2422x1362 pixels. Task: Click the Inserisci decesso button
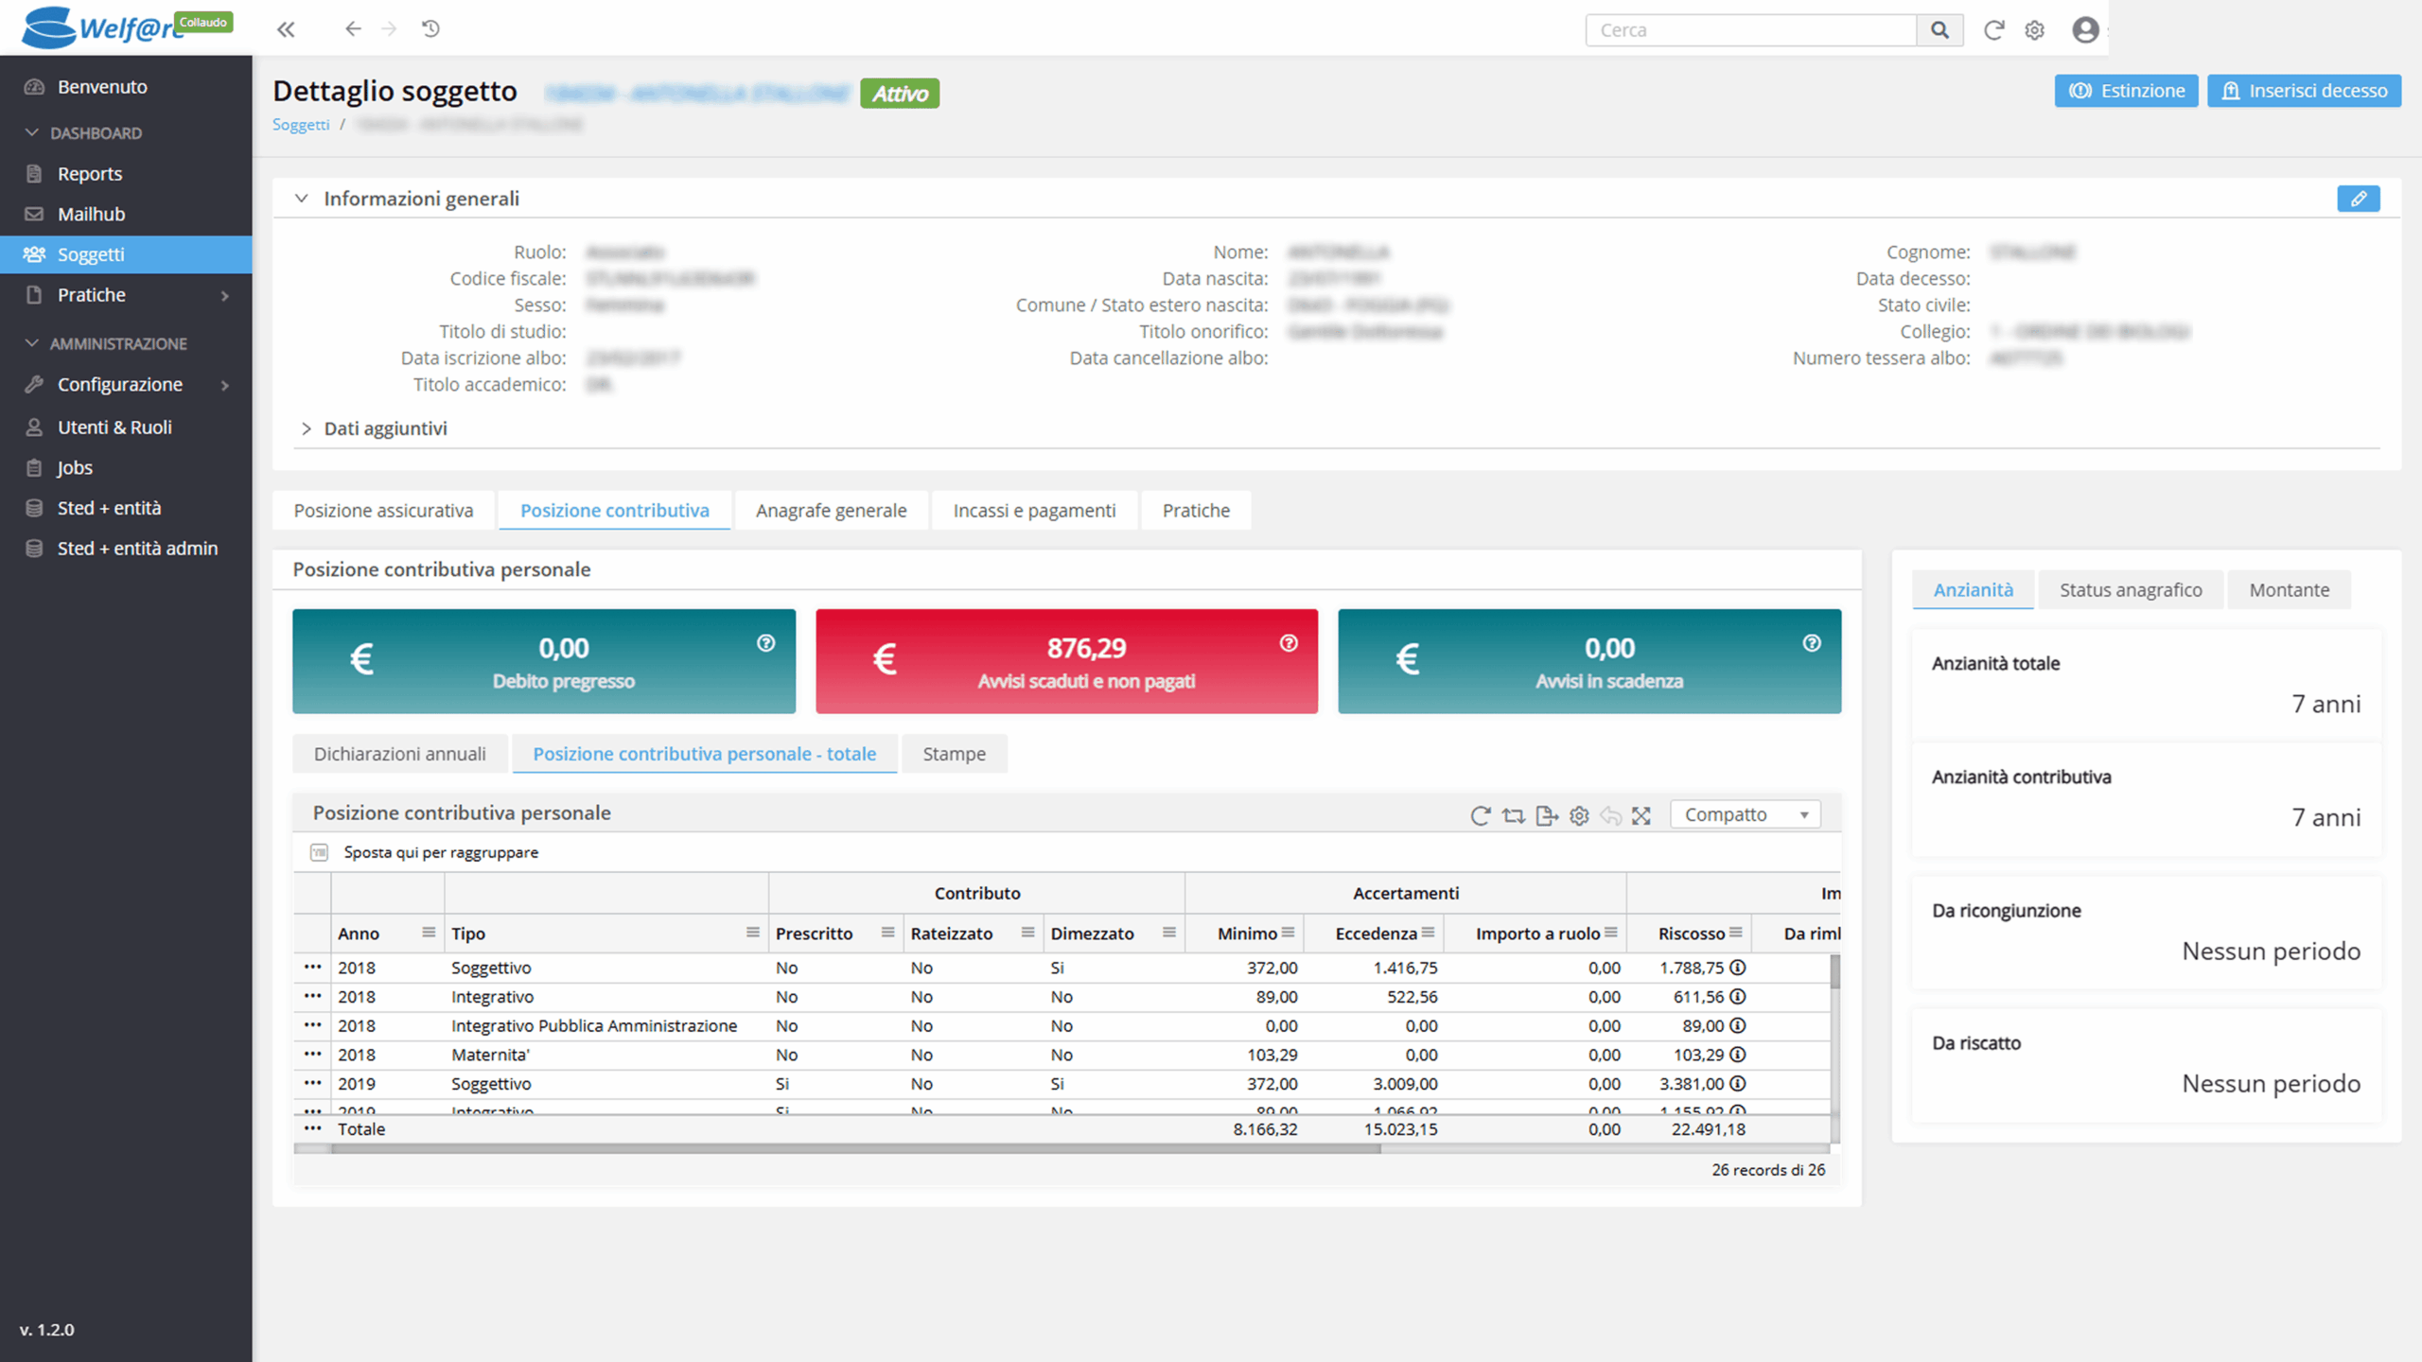[2304, 91]
